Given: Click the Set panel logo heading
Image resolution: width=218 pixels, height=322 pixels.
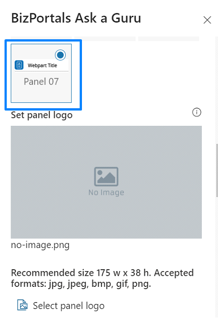Looking at the screenshot, I should (x=42, y=115).
